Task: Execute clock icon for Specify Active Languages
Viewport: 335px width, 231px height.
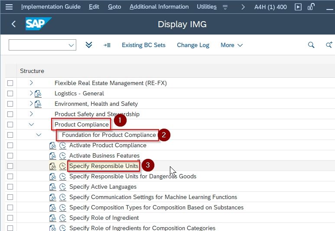Action: coord(62,187)
